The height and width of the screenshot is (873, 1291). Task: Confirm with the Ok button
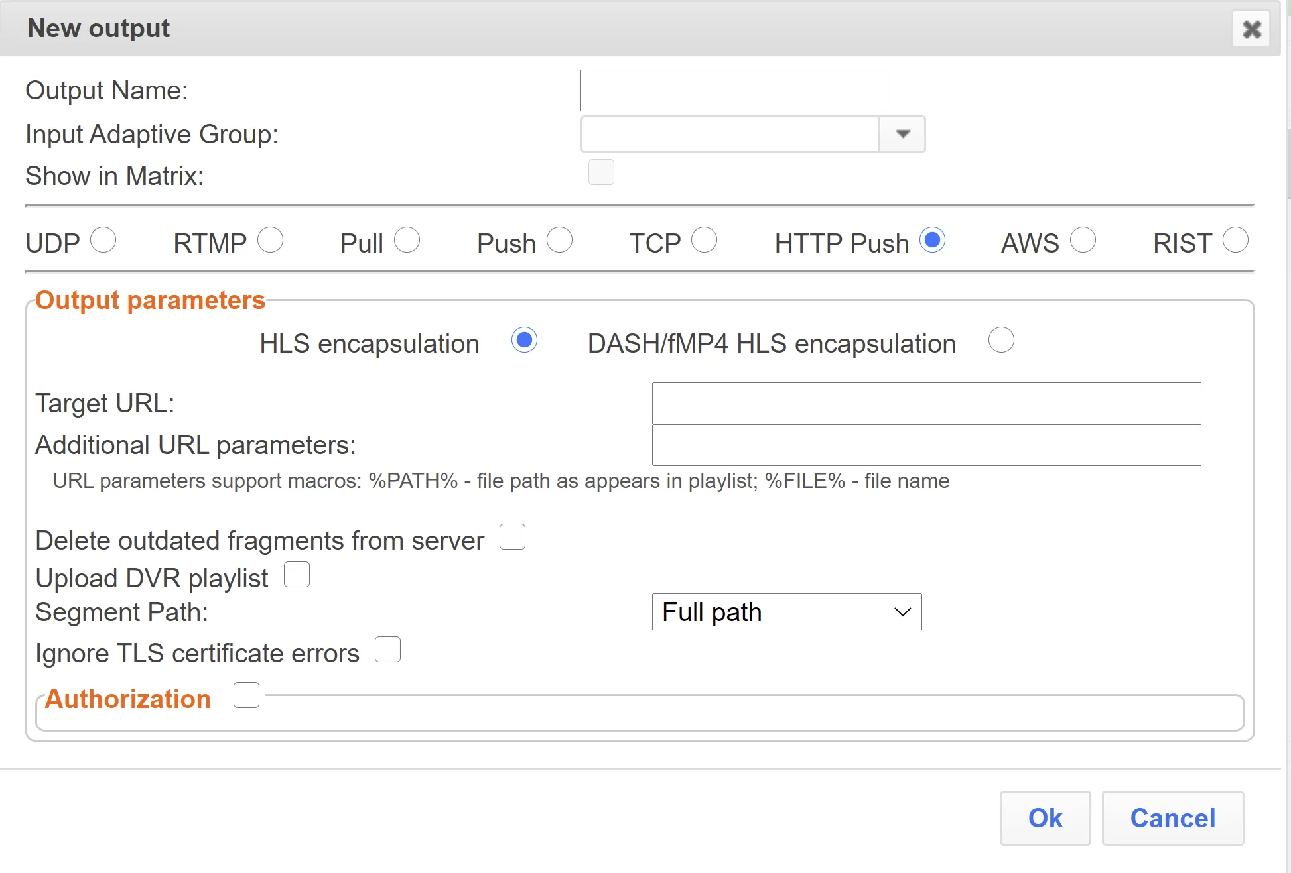(x=1046, y=818)
